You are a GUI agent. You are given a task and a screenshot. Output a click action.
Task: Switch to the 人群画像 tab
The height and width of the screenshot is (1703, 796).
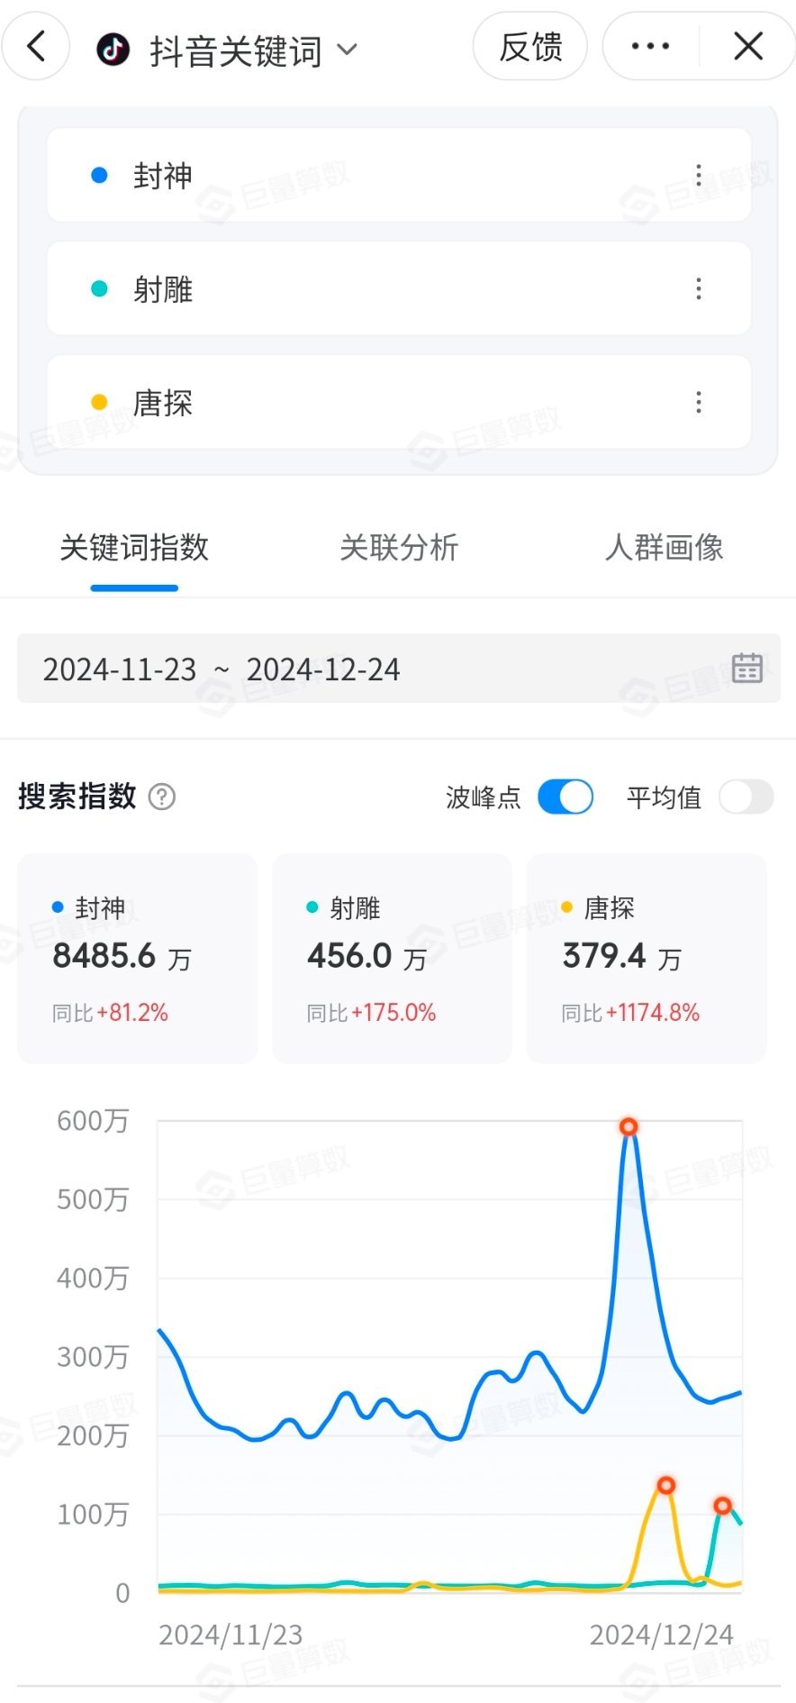(x=665, y=548)
